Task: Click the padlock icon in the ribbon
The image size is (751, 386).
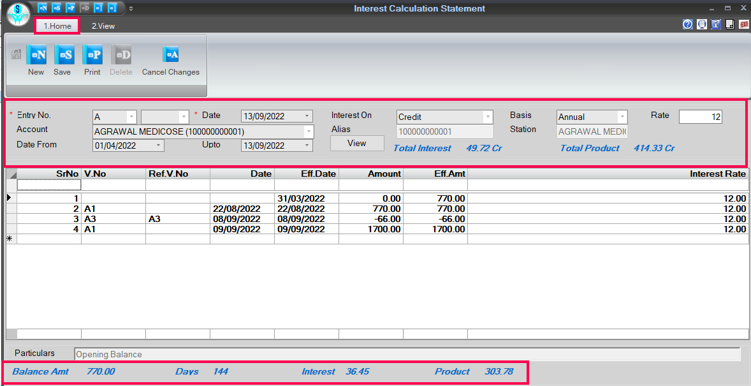Action: (x=17, y=55)
